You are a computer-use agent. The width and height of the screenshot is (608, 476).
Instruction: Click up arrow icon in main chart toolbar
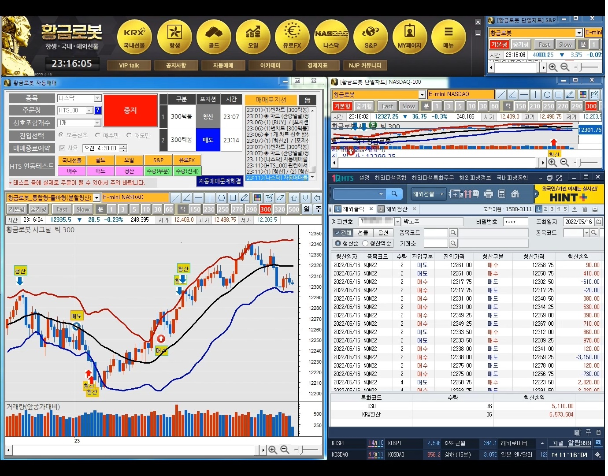click(x=294, y=197)
